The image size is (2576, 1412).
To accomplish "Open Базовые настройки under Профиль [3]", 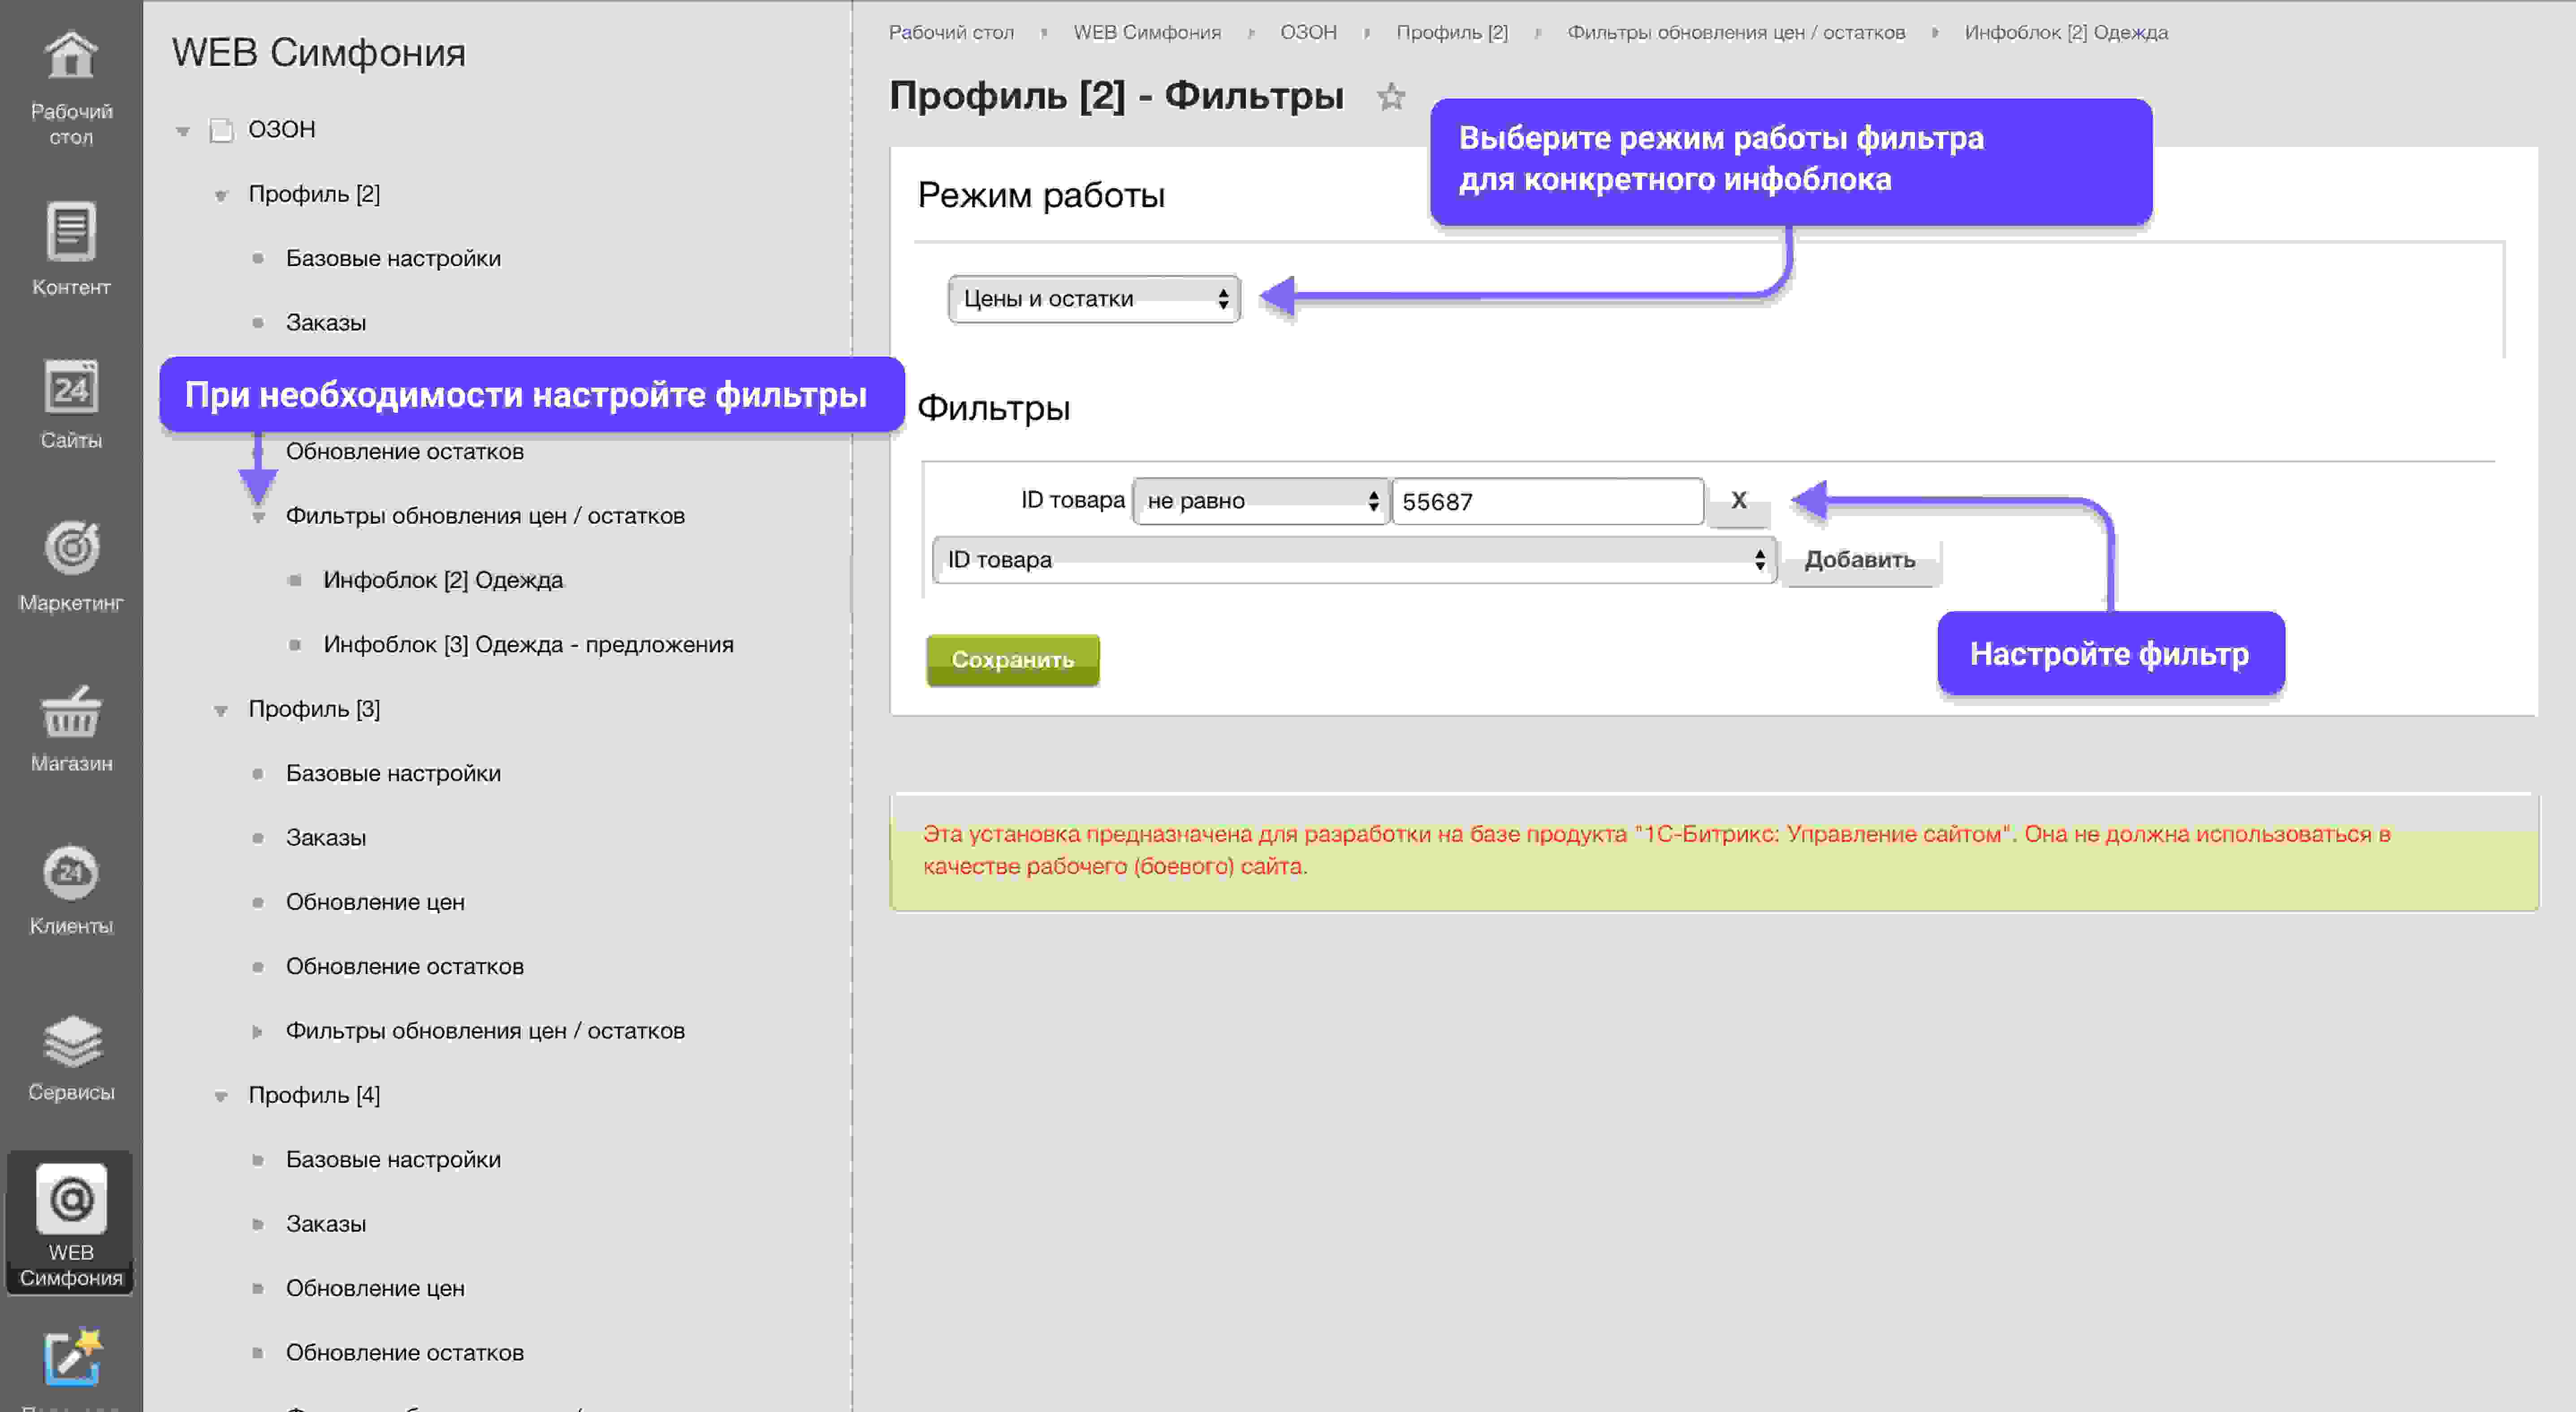I will [x=393, y=774].
